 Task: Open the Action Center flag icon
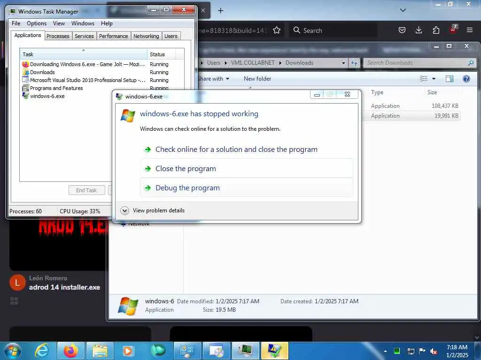click(x=422, y=351)
